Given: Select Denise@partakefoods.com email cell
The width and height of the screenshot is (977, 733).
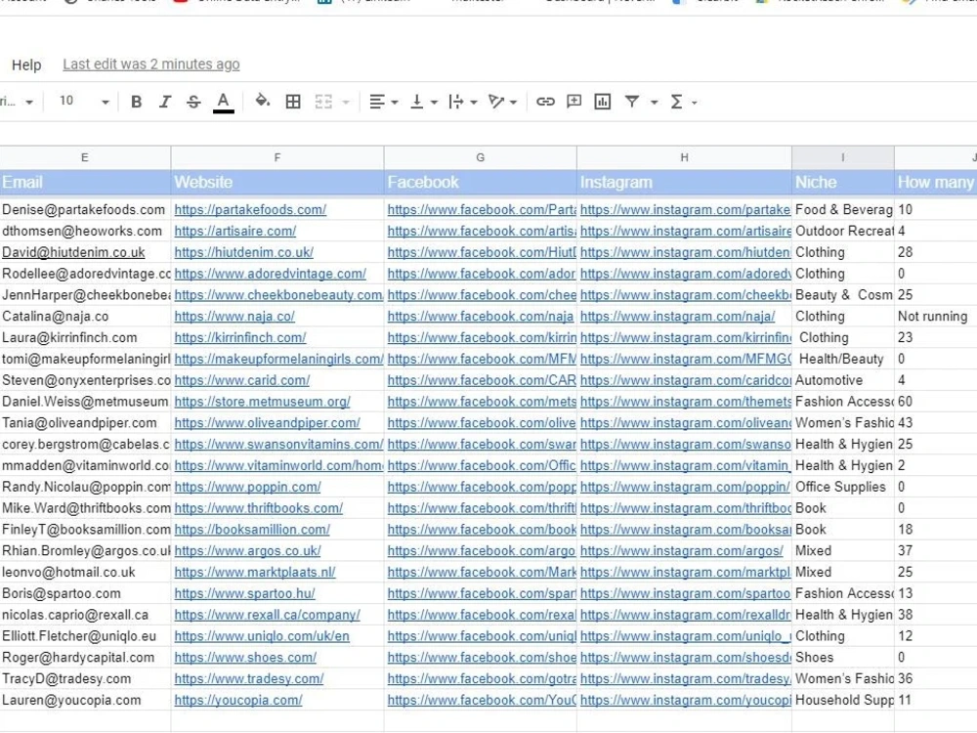Looking at the screenshot, I should [85, 209].
